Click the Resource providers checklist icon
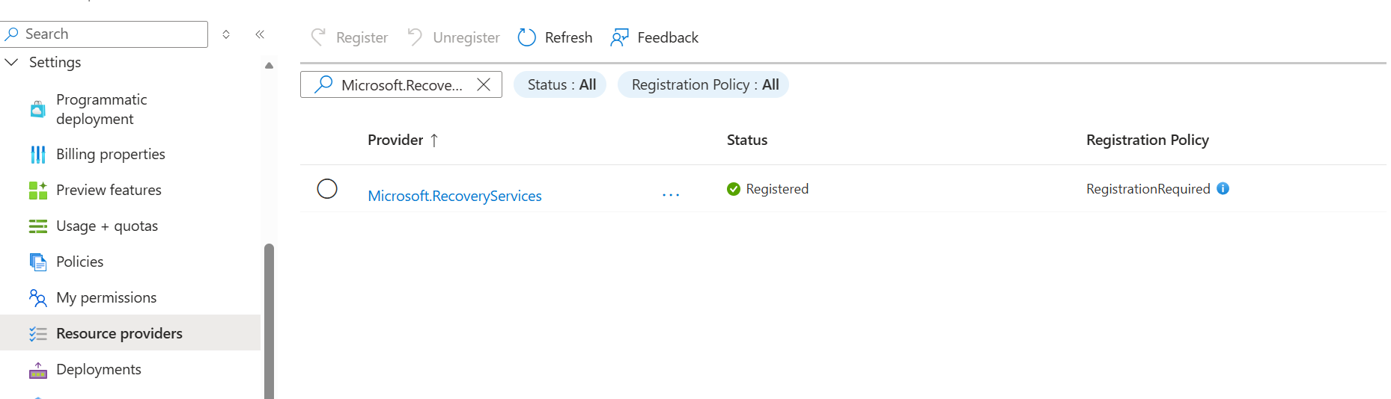 tap(37, 333)
